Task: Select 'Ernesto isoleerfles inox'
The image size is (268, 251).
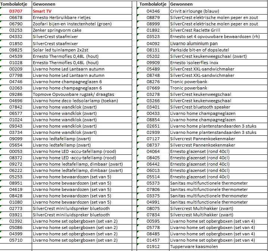Action: [194, 63]
